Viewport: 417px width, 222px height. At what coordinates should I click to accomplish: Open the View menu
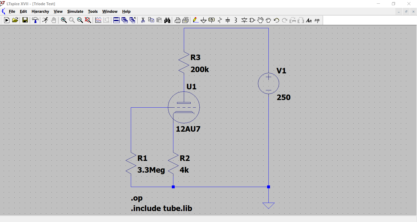coord(58,11)
